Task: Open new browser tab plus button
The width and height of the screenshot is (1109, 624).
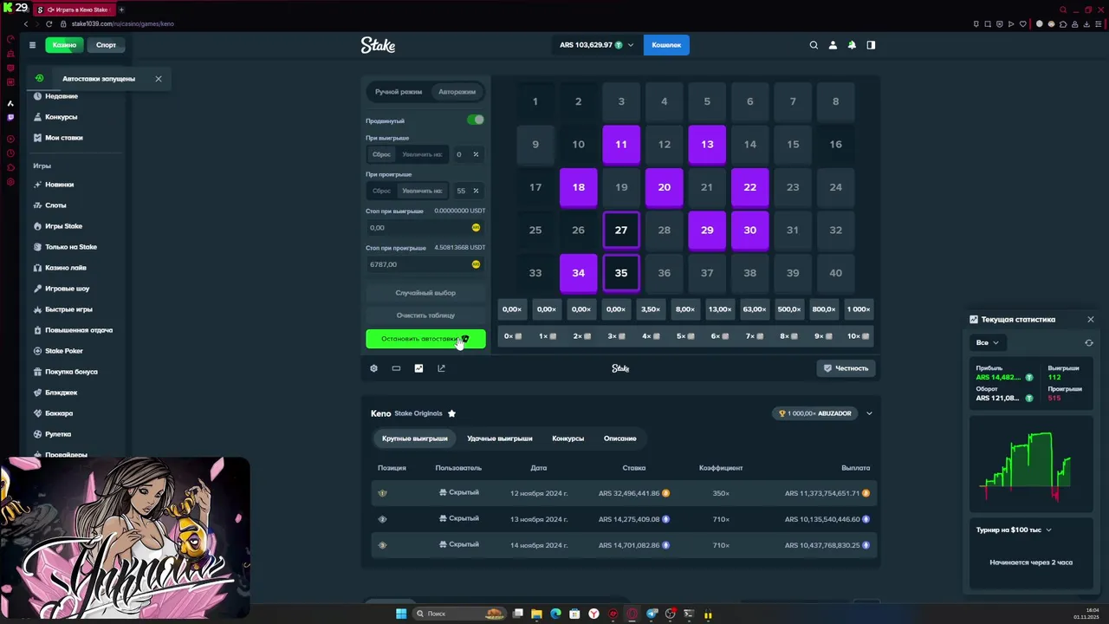Action: coord(121,10)
